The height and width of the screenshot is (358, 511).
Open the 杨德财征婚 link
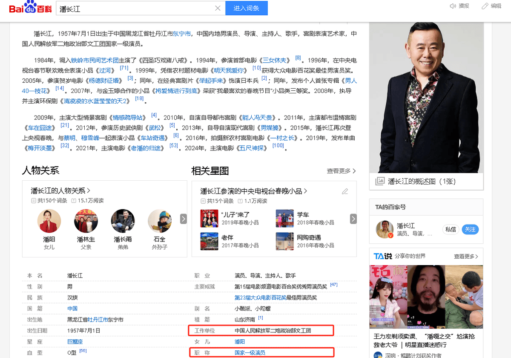tap(104, 81)
